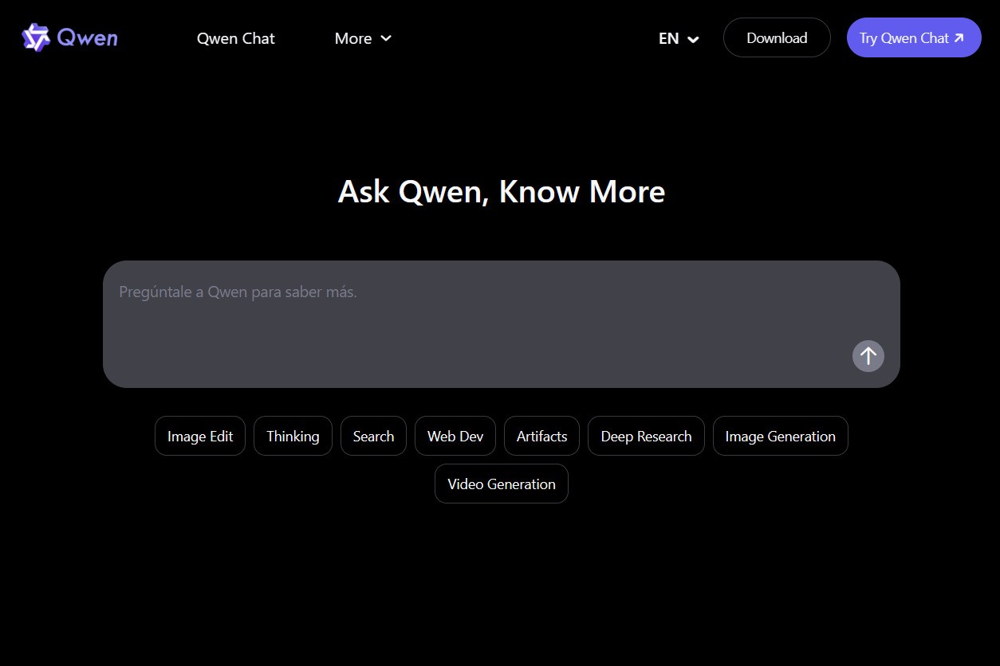Select the Artifacts mode chip

pos(541,436)
